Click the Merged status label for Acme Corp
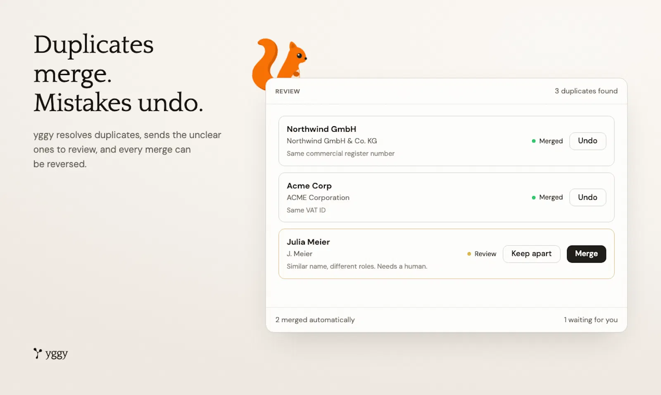 coord(551,197)
